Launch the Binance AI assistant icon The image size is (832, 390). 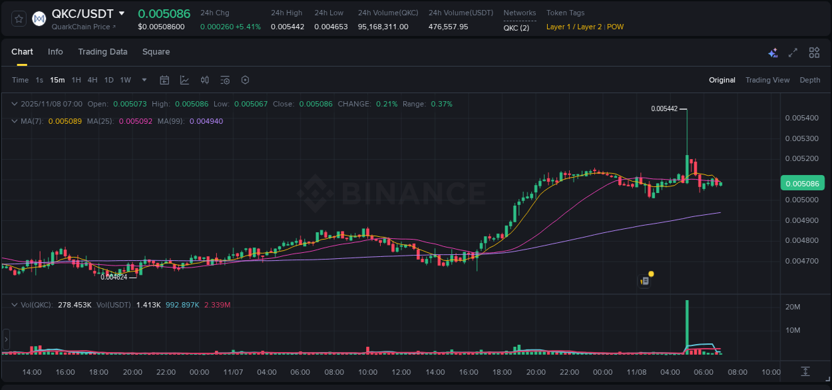[772, 52]
